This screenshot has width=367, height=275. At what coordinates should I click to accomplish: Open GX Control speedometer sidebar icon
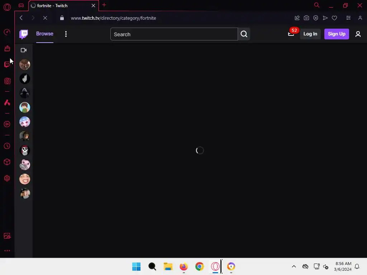coord(7,32)
